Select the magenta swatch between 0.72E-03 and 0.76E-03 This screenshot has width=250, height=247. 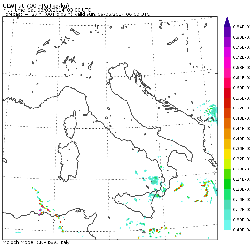click(227, 52)
